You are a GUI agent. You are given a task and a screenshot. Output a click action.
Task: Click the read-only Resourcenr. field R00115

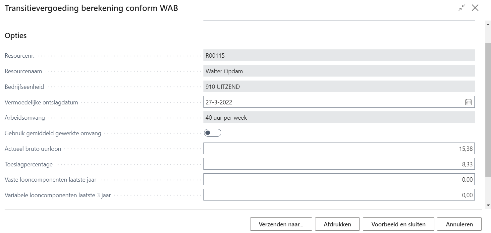tap(339, 56)
